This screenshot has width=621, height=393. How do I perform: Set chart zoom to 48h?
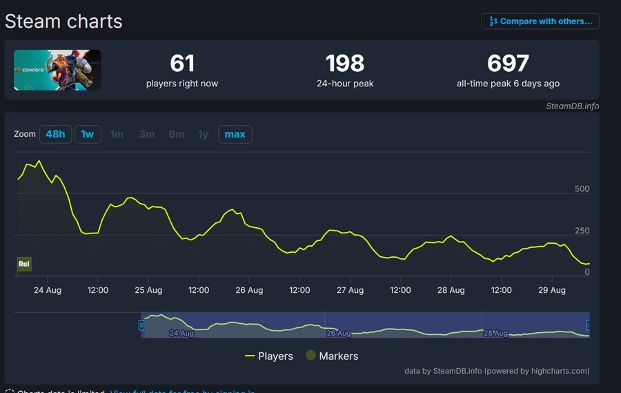coord(55,135)
